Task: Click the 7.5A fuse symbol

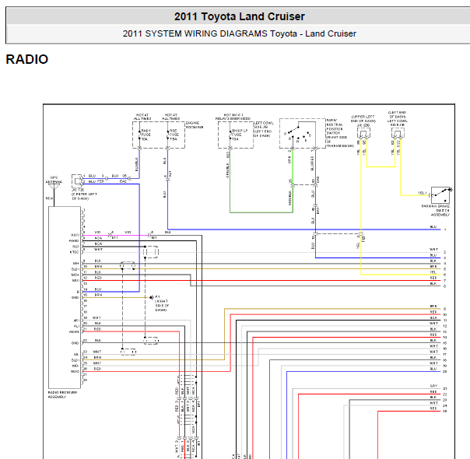Action: coord(167,135)
